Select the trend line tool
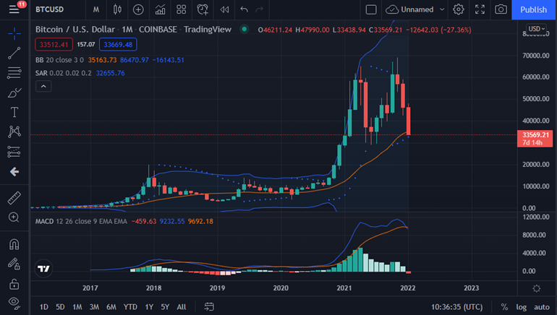 pos(14,53)
